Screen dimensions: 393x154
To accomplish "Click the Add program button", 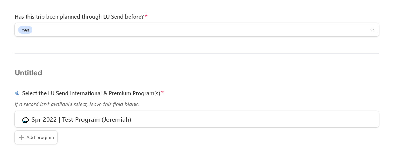I will (36, 138).
